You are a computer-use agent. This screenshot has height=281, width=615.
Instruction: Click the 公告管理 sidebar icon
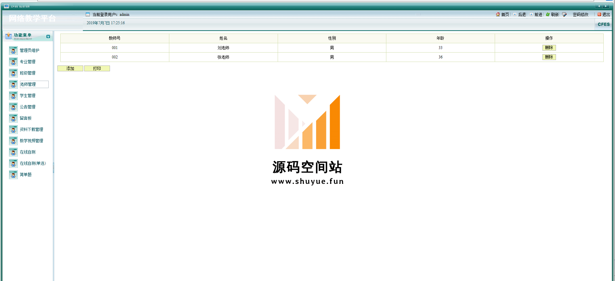[x=13, y=107]
